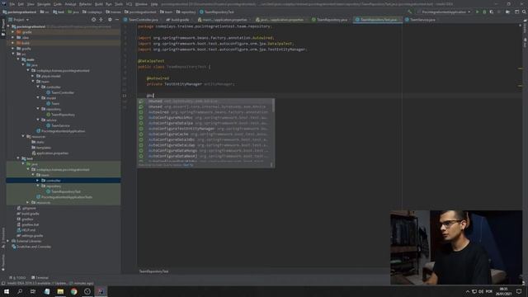Screen dimensions: 528x297
Task: Expand the highlighted controller test folder
Action: [x=38, y=181]
